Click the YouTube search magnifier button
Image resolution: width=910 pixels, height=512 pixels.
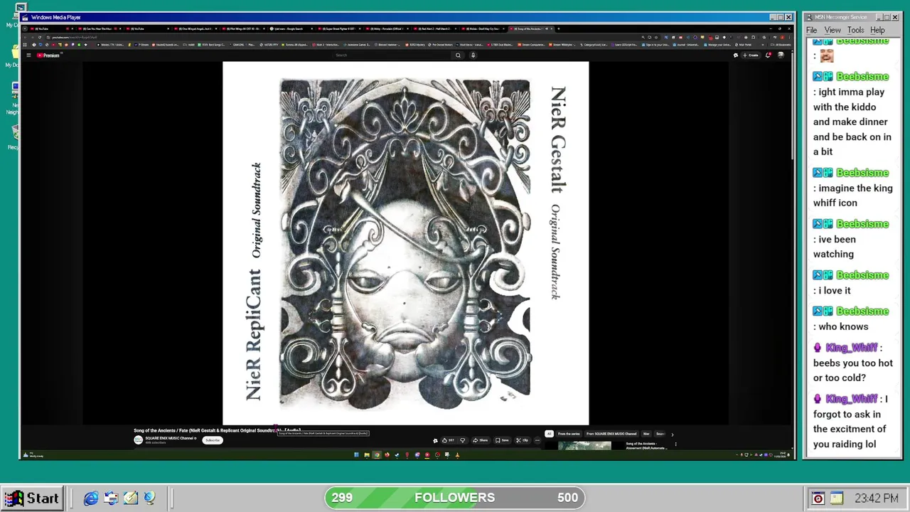pyautogui.click(x=458, y=55)
